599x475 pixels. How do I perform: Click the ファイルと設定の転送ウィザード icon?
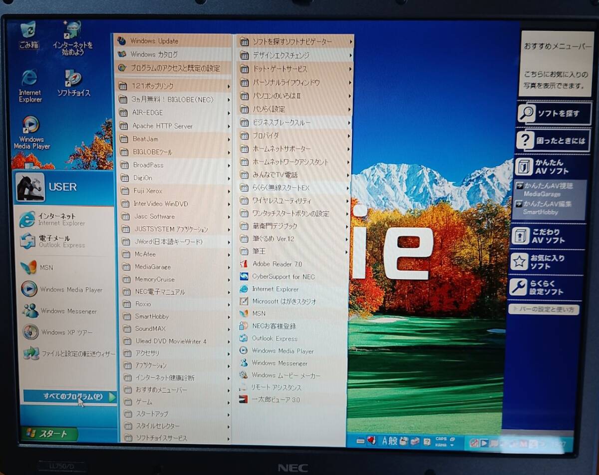[x=30, y=354]
